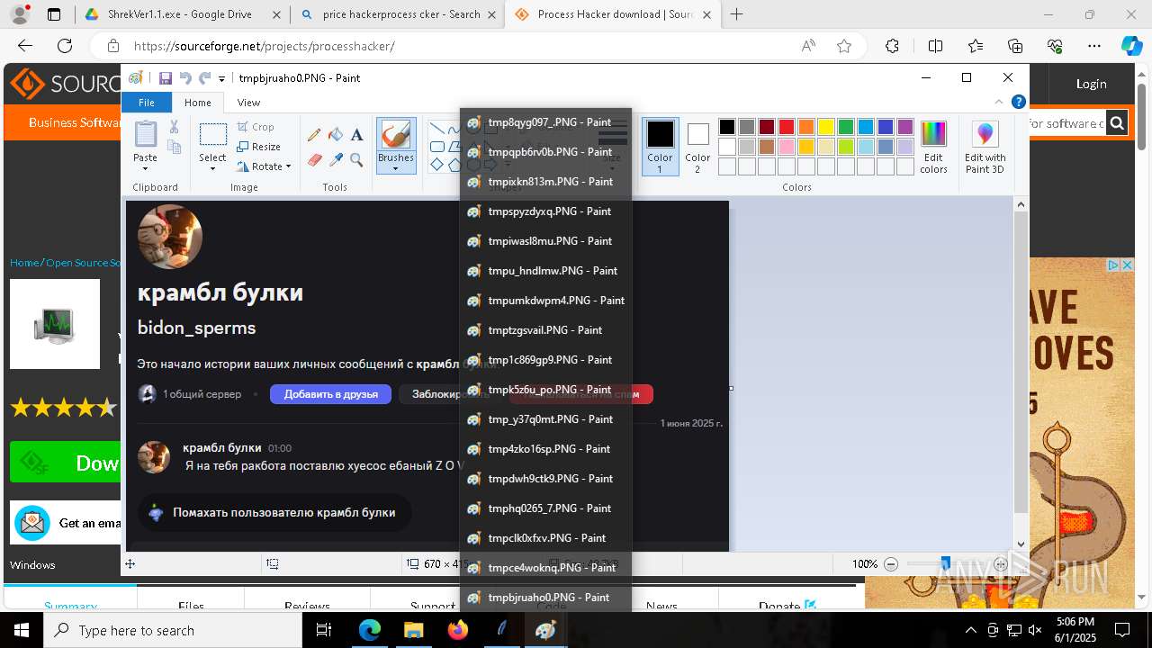Collapse the Paint ribbon with chevron
Screen dimensions: 1152x648
(x=999, y=102)
